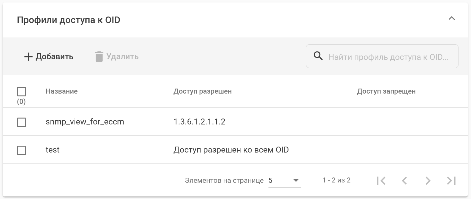Go to the first page
The width and height of the screenshot is (471, 199).
381,181
